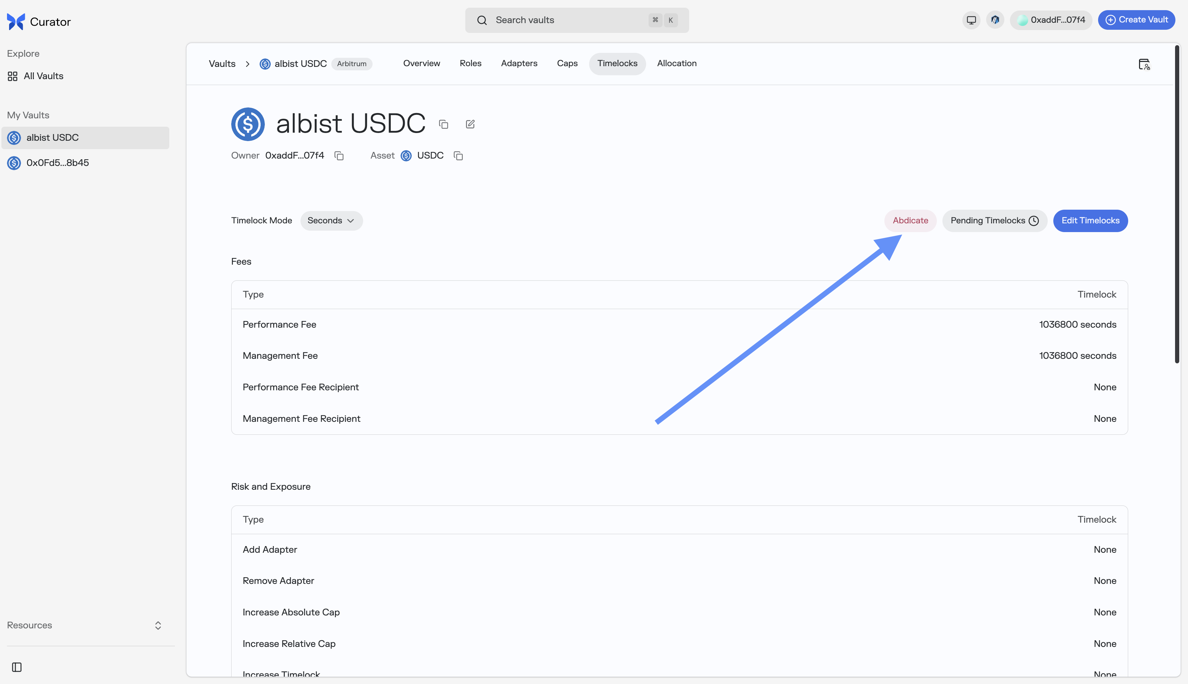Click the page vertical scrollbar
Viewport: 1188px width, 684px height.
(1177, 204)
